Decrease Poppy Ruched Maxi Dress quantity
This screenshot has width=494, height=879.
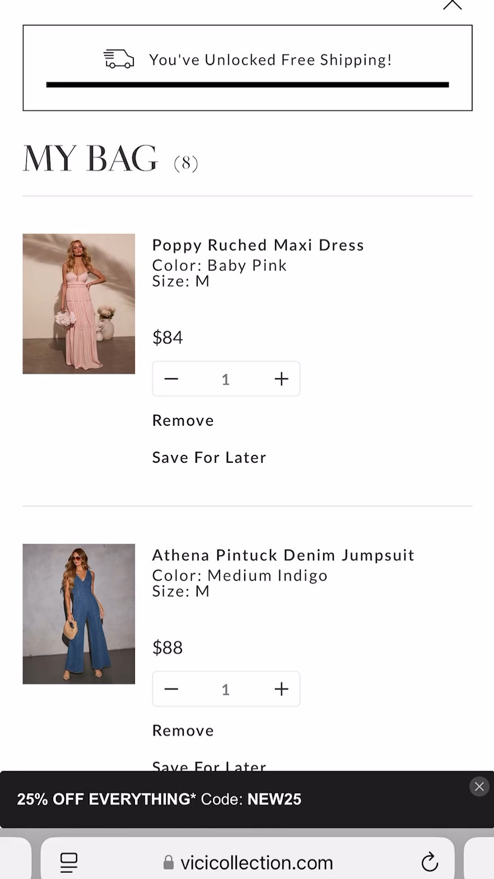click(x=171, y=379)
